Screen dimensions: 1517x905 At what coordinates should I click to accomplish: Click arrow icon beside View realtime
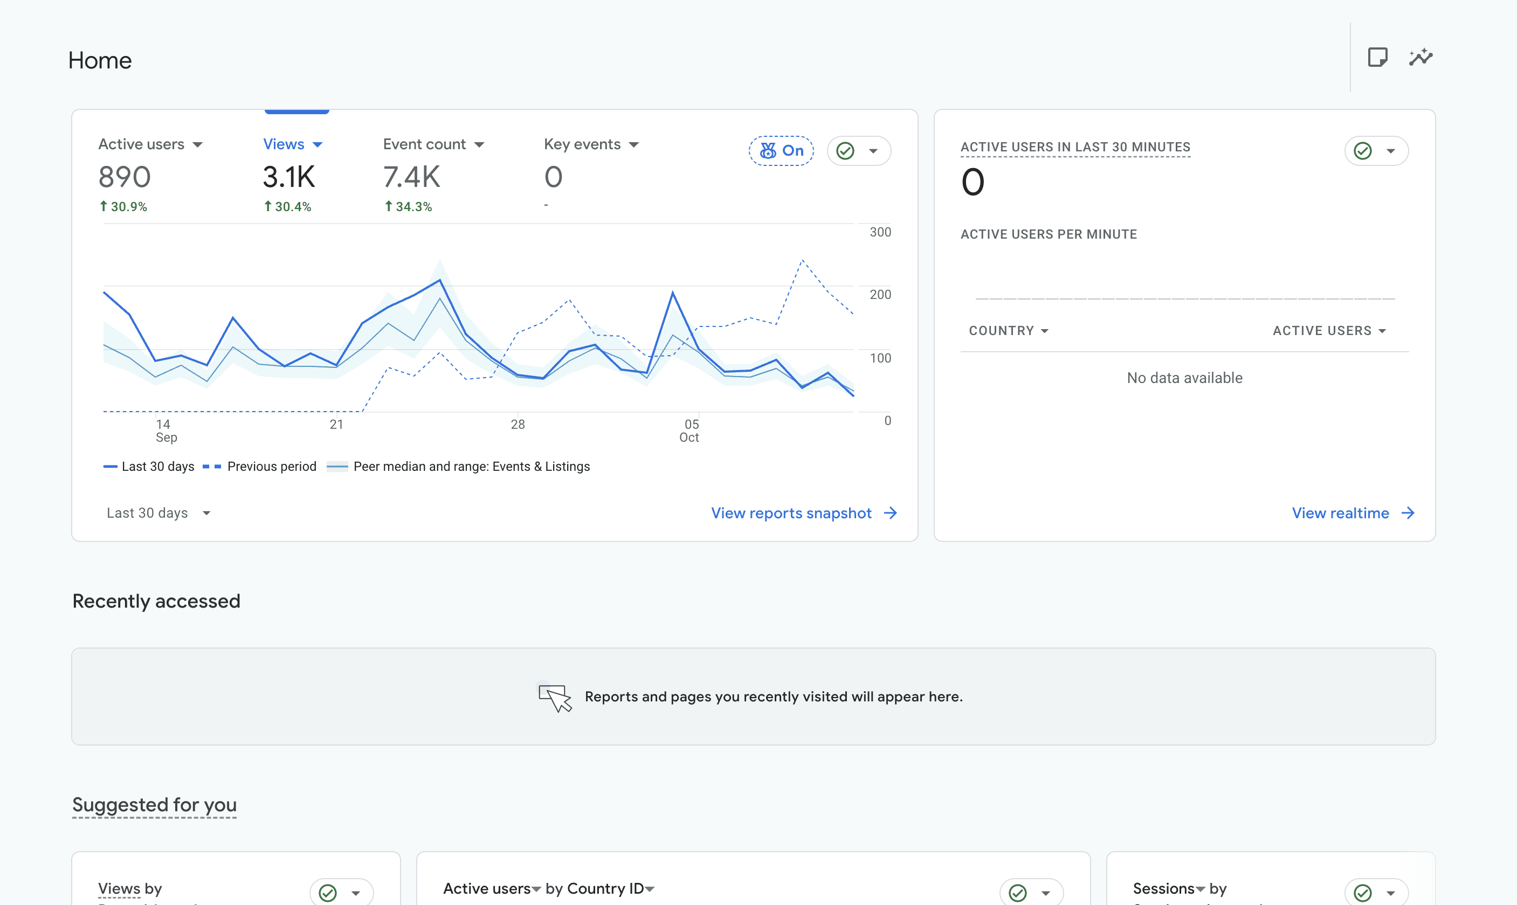tap(1408, 513)
